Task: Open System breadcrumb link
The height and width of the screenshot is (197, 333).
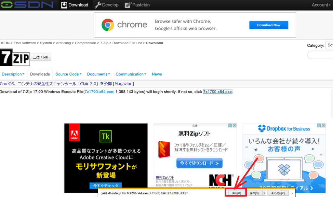Action: point(46,43)
